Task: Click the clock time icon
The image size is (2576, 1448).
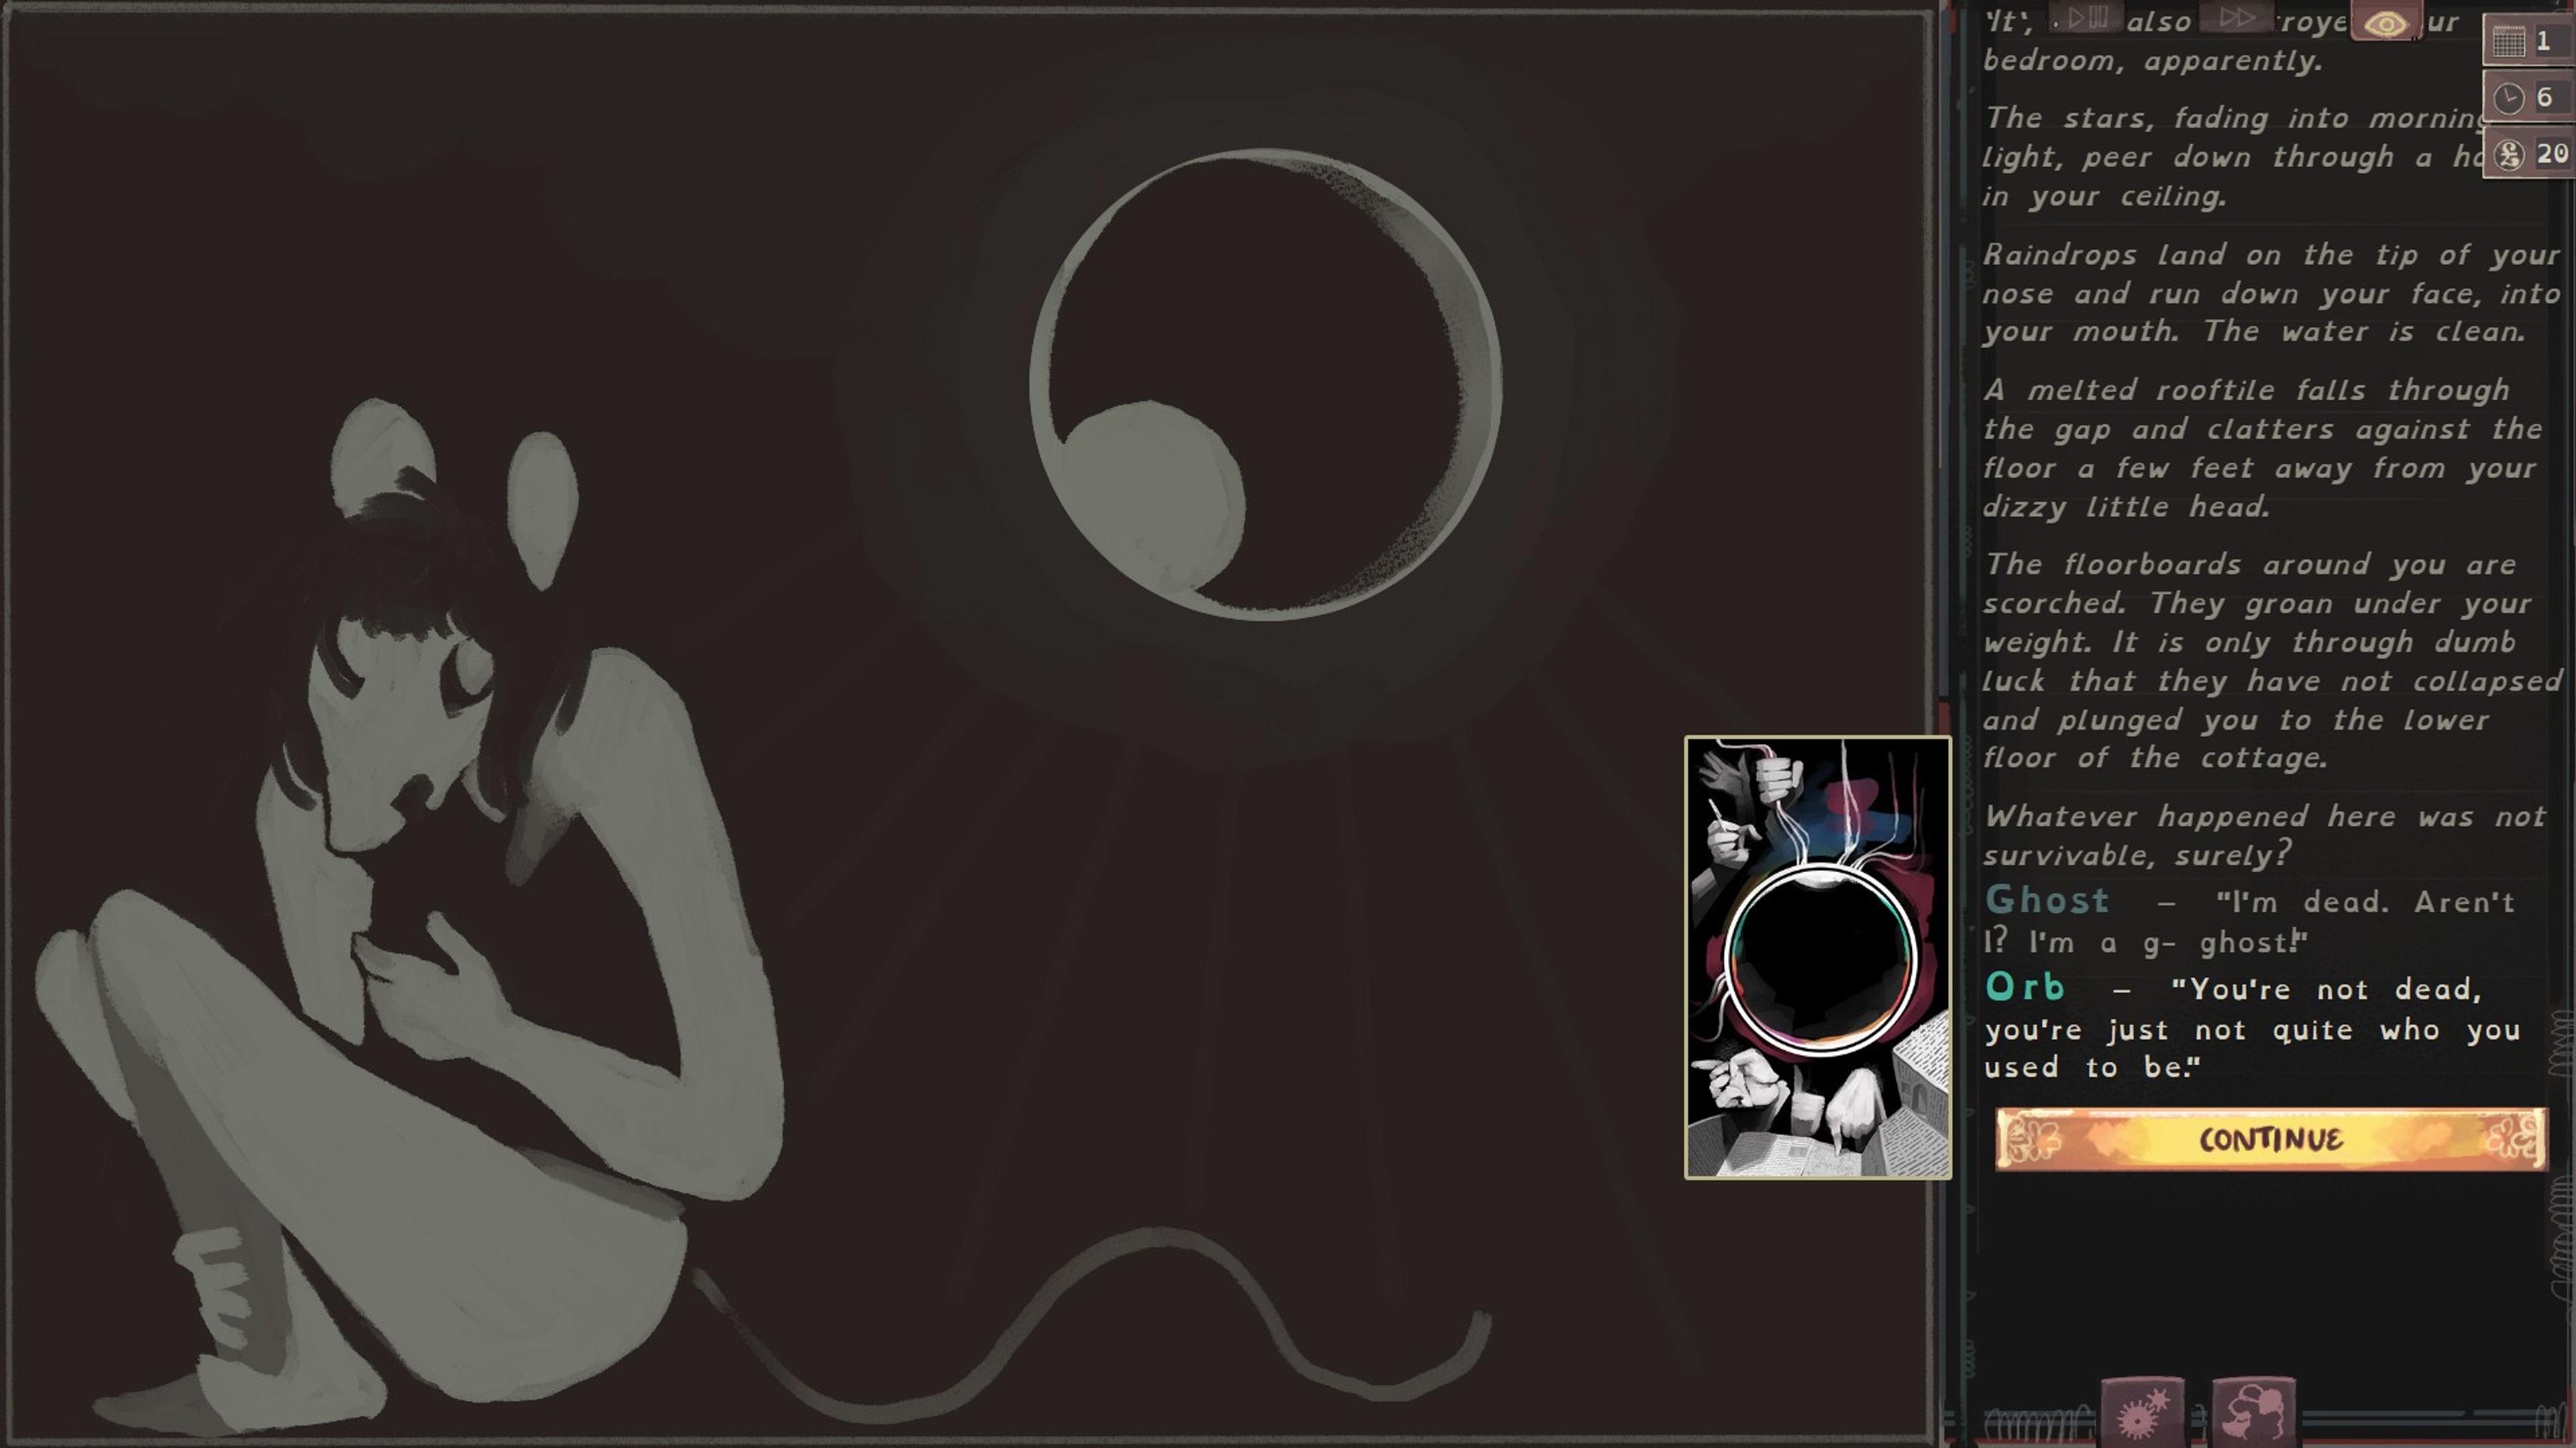Action: [x=2509, y=98]
